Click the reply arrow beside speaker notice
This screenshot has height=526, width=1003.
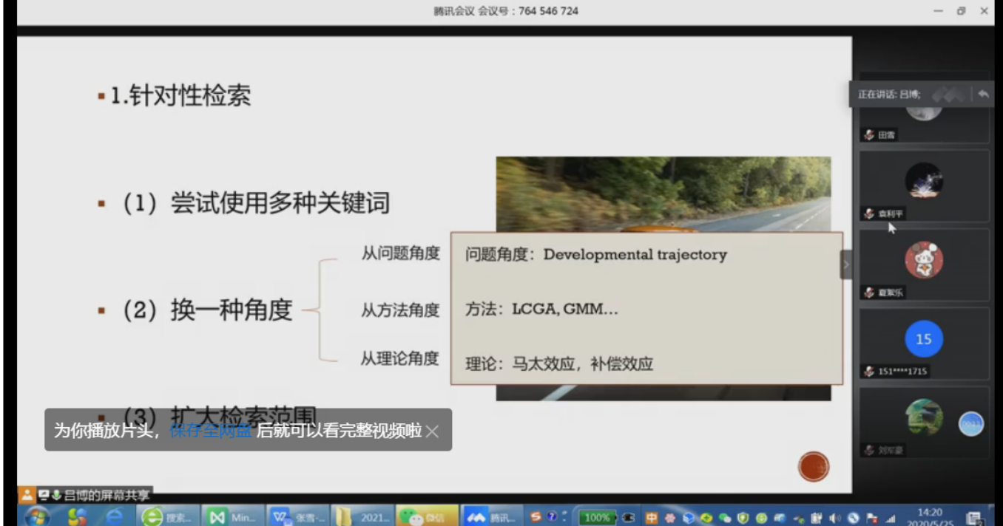pos(983,95)
